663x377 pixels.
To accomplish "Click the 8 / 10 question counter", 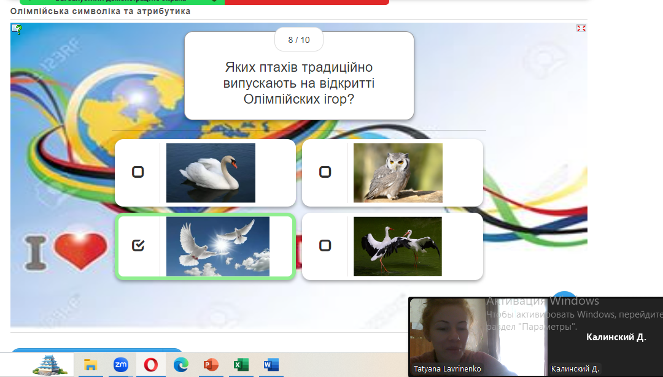I will click(299, 40).
